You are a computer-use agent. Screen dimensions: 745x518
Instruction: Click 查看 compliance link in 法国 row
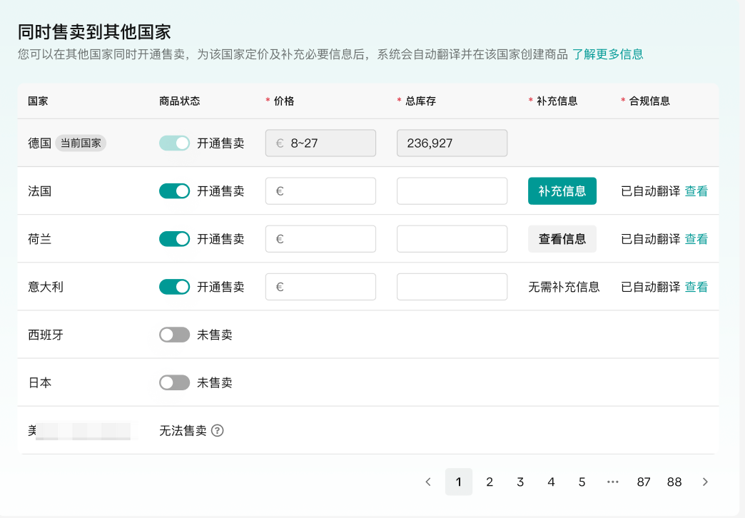click(x=696, y=191)
